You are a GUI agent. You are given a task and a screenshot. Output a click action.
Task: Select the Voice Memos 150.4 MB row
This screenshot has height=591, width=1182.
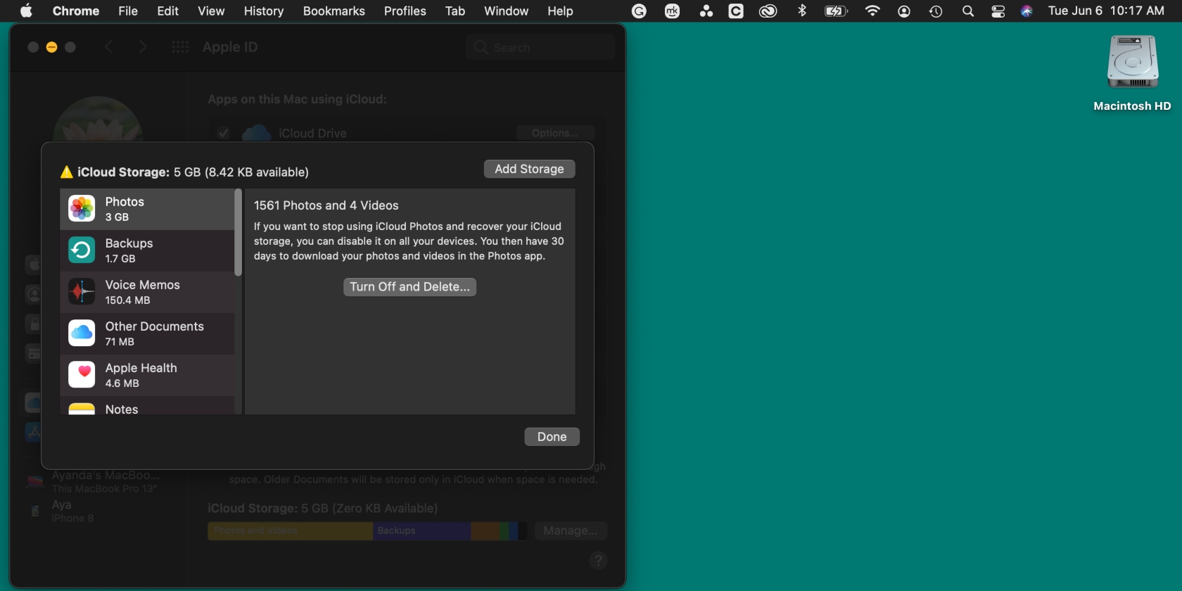pyautogui.click(x=147, y=292)
